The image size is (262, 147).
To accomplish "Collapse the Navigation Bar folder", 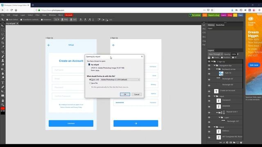I will (x=215, y=65).
